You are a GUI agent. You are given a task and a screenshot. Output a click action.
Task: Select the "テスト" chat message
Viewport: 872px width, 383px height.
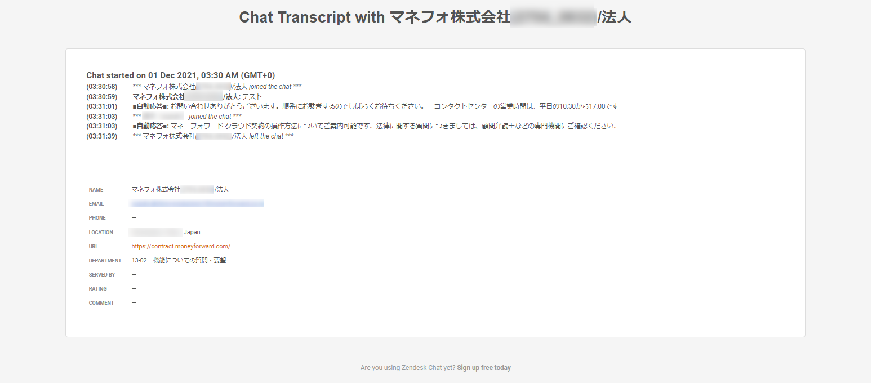coord(252,97)
